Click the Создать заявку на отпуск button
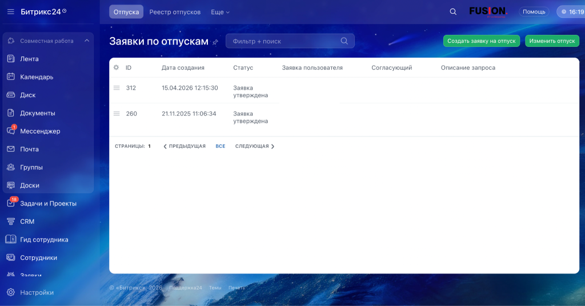 point(482,41)
